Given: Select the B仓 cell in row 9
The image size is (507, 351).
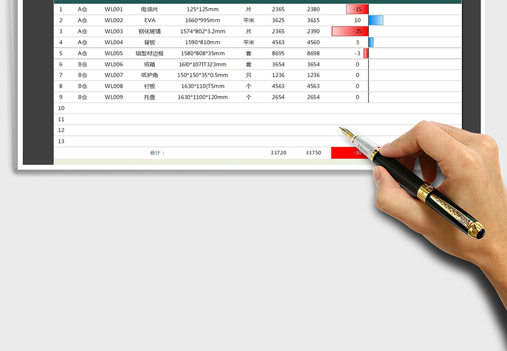Looking at the screenshot, I should pyautogui.click(x=82, y=97).
